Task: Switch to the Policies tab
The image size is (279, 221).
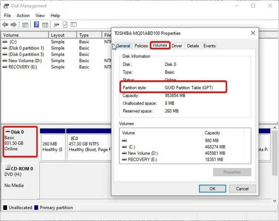Action: [141, 46]
